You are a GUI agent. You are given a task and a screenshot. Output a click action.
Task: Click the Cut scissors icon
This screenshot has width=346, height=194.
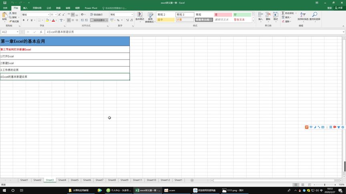[x=10, y=13]
